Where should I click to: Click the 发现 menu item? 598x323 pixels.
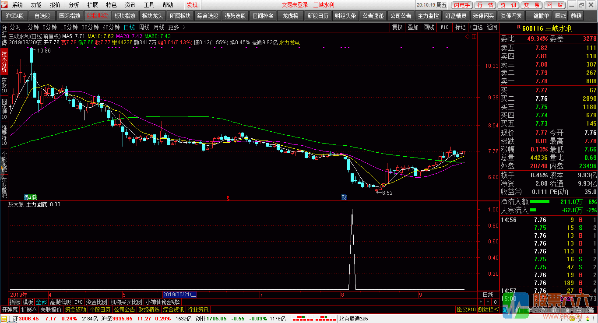click(x=192, y=5)
